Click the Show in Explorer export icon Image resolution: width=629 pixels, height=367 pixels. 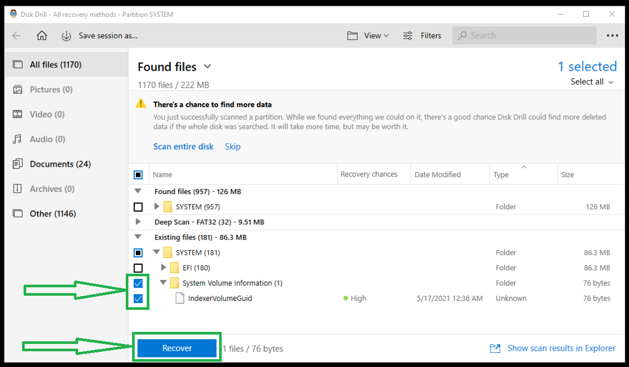(x=495, y=348)
